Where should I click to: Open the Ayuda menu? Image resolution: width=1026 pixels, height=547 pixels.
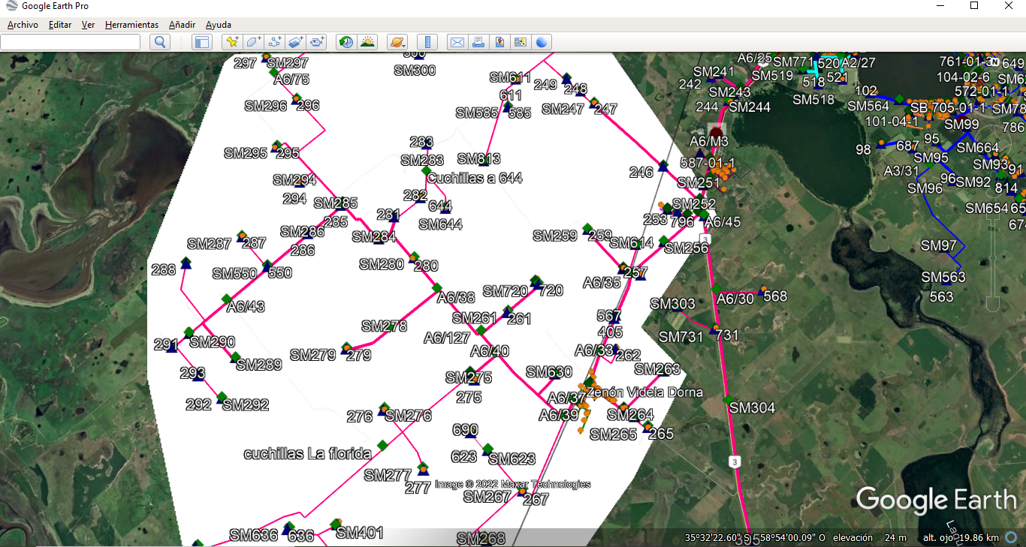tap(219, 25)
